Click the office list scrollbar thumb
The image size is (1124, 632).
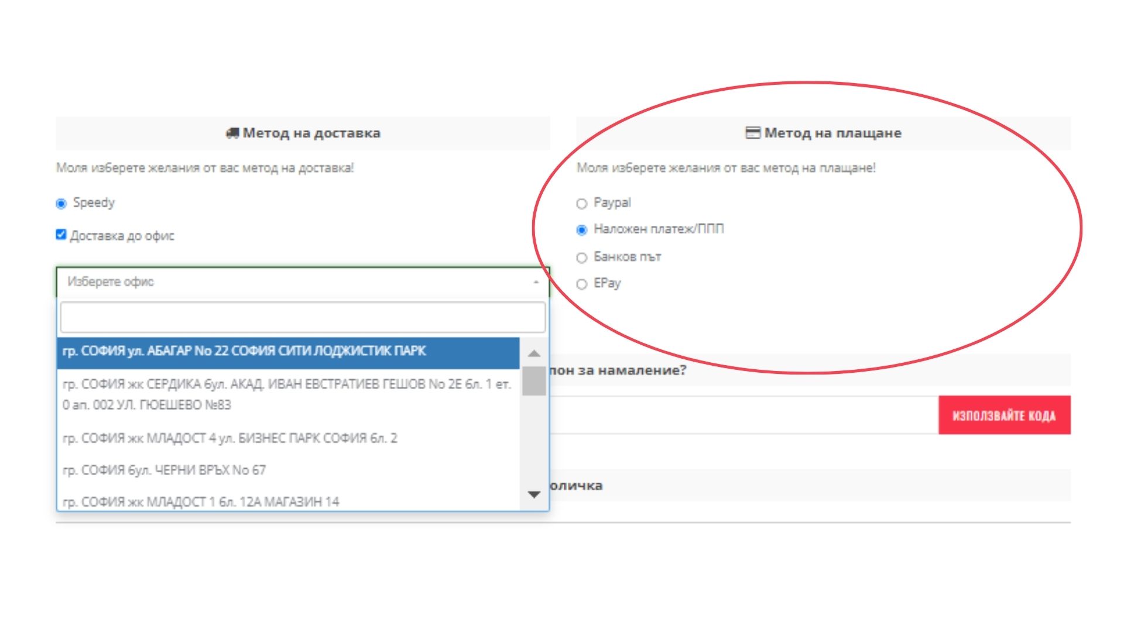tap(534, 381)
